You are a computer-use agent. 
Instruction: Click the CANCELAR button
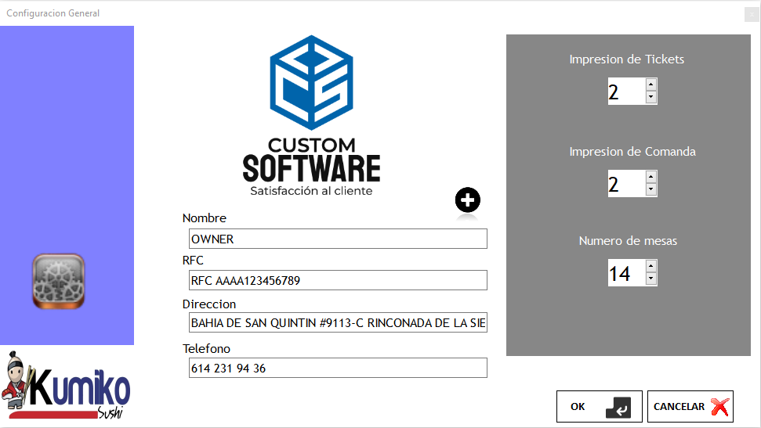pyautogui.click(x=690, y=406)
